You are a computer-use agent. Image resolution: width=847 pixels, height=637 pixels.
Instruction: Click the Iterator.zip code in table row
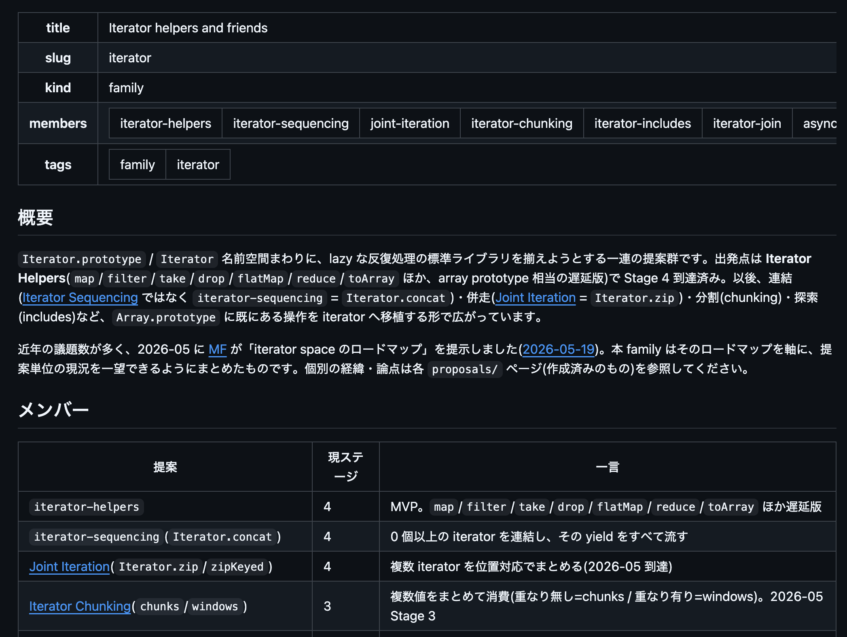click(158, 566)
